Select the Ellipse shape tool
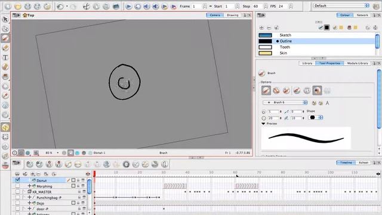The height and width of the screenshot is (215, 382). [5, 86]
